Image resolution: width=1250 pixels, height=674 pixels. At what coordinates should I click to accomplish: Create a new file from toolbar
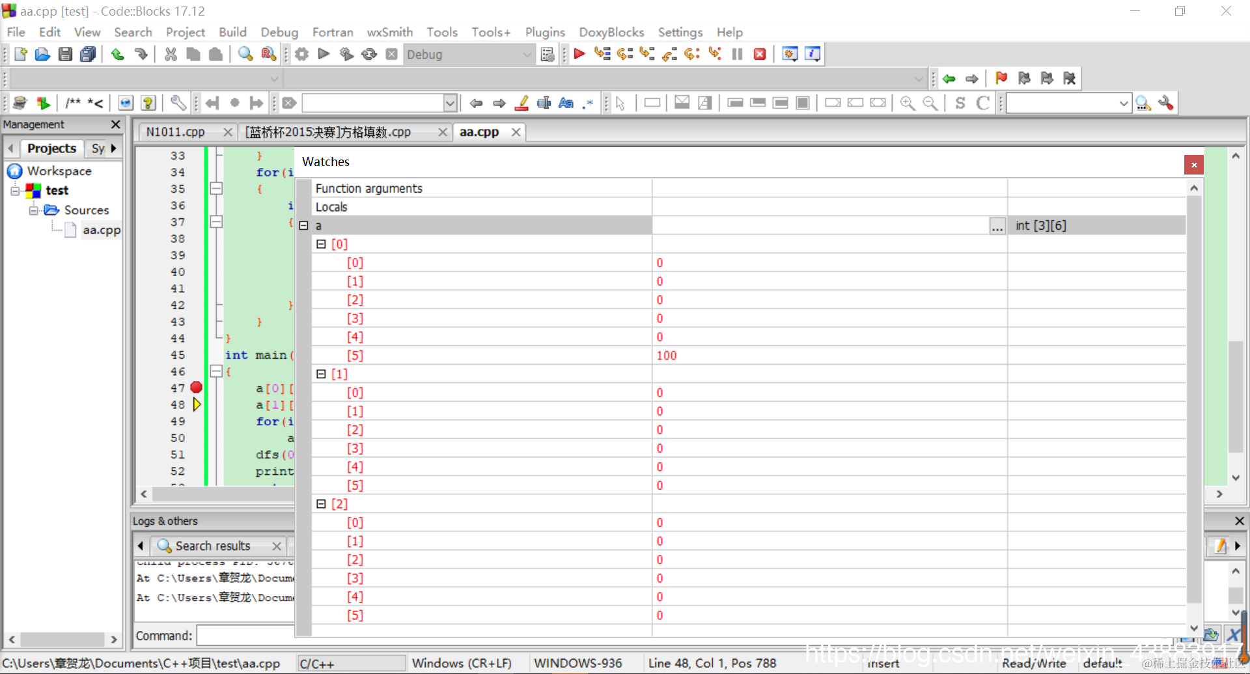tap(20, 54)
